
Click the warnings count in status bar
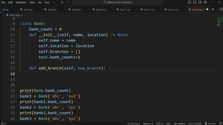click(x=3, y=124)
